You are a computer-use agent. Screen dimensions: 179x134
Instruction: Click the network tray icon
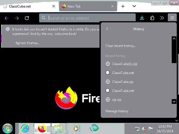(x=137, y=129)
